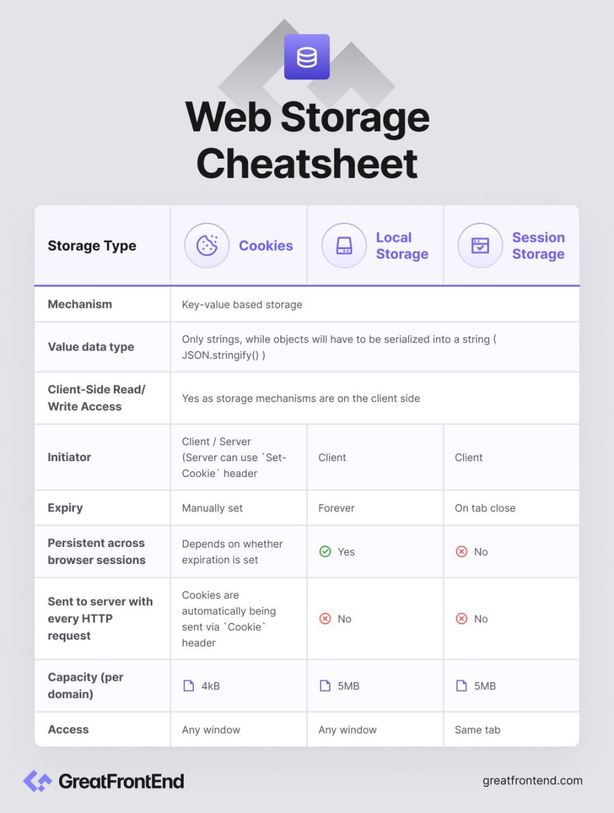
Task: Click the file icon beside Session Storage 5MB
Action: click(461, 685)
